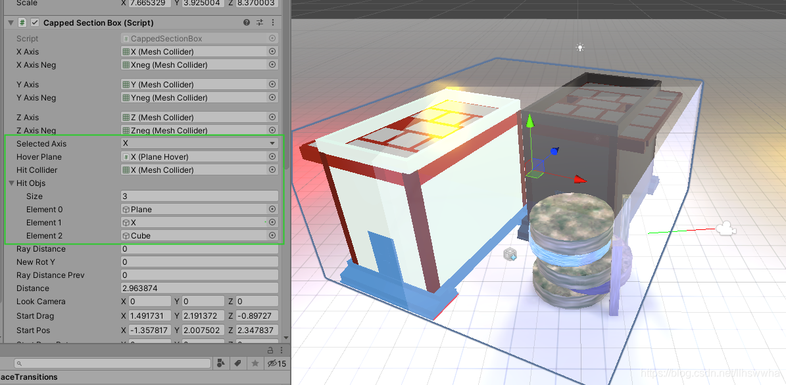Open the kebab menu beside the lock icon

(x=280, y=350)
